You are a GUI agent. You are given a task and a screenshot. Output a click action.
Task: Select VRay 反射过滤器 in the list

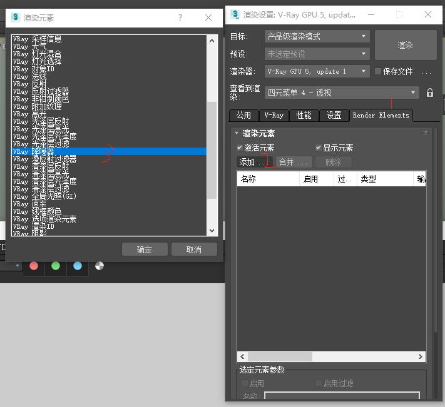point(109,91)
